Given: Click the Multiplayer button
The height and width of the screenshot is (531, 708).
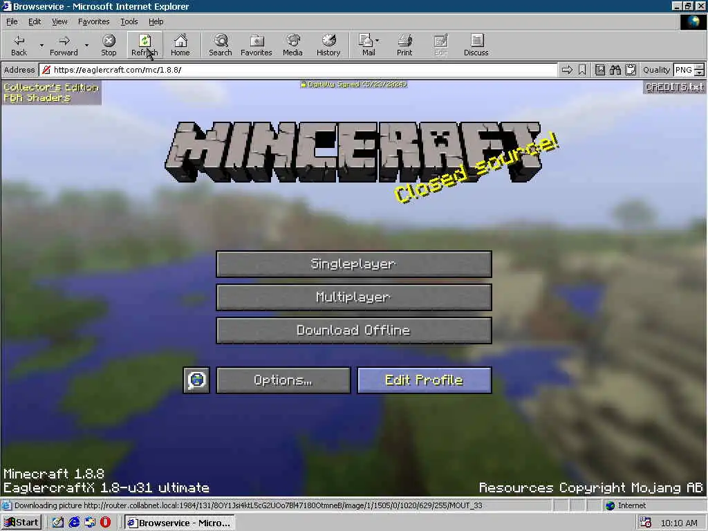Looking at the screenshot, I should tap(354, 297).
